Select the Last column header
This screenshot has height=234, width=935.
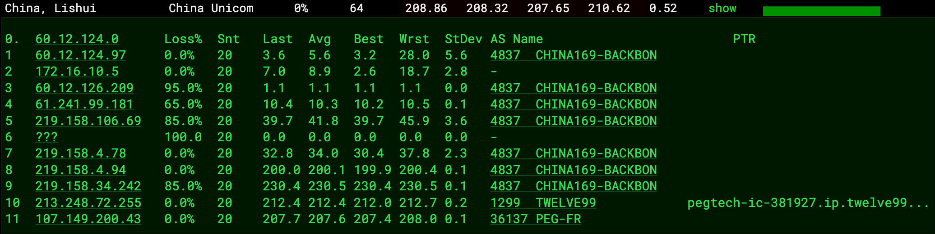click(x=278, y=39)
